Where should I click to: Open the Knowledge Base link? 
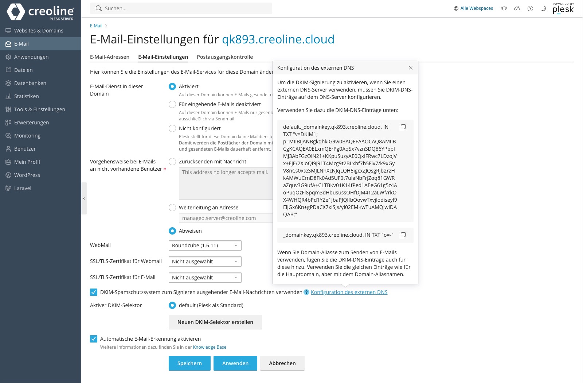pos(210,347)
